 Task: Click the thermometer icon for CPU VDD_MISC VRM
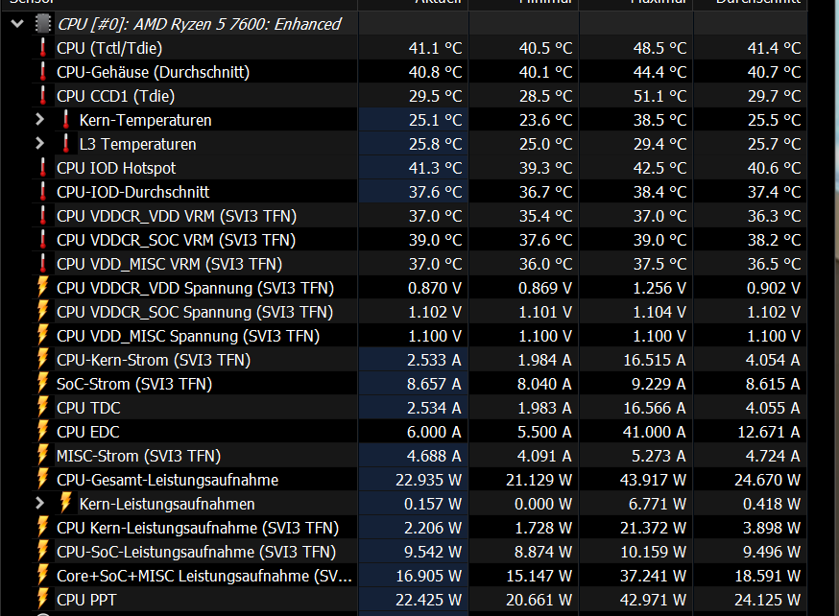click(43, 264)
